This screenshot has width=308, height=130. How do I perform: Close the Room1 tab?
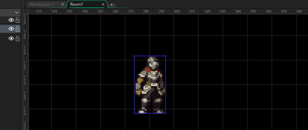point(103,4)
